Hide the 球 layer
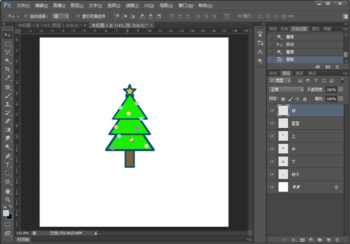The image size is (350, 244). [x=272, y=111]
